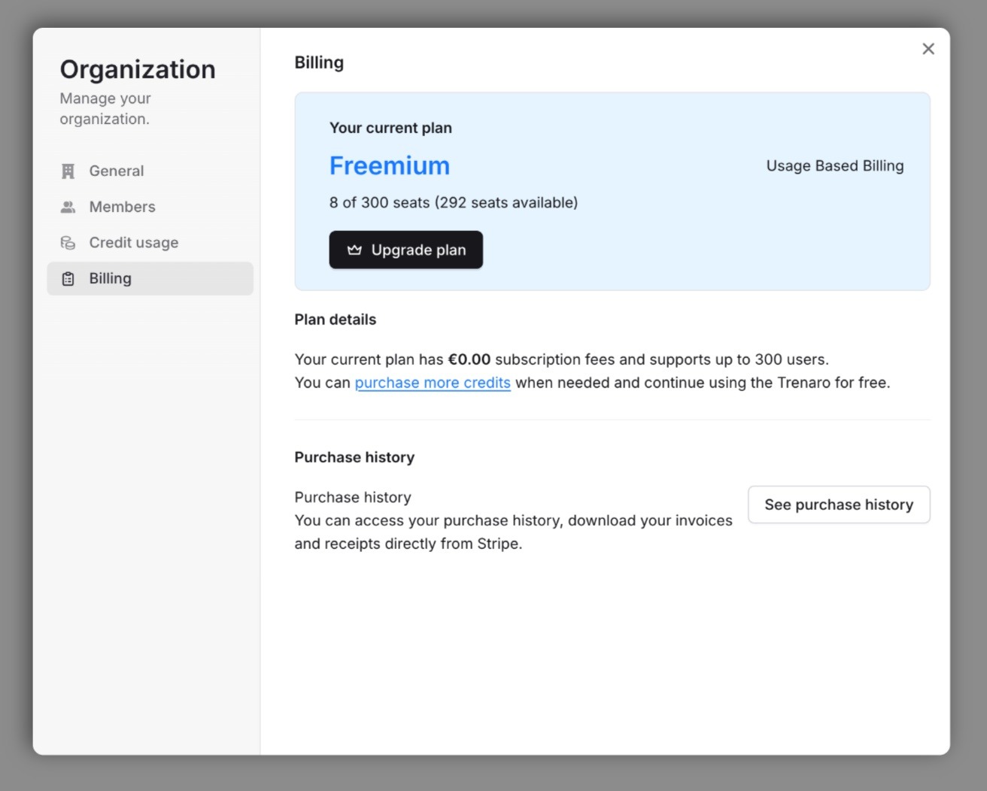Select the Billing section in the sidebar
The width and height of the screenshot is (987, 791).
(x=110, y=278)
